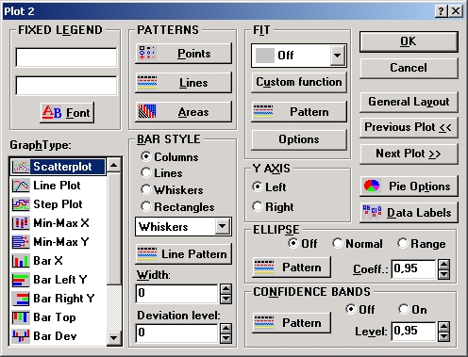Click OK to confirm
The width and height of the screenshot is (468, 357).
click(409, 41)
